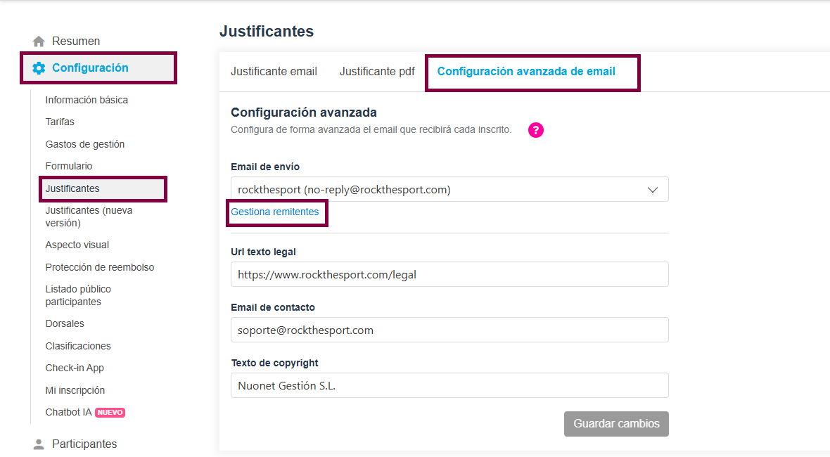Navigate to Check-in App section

[x=75, y=368]
